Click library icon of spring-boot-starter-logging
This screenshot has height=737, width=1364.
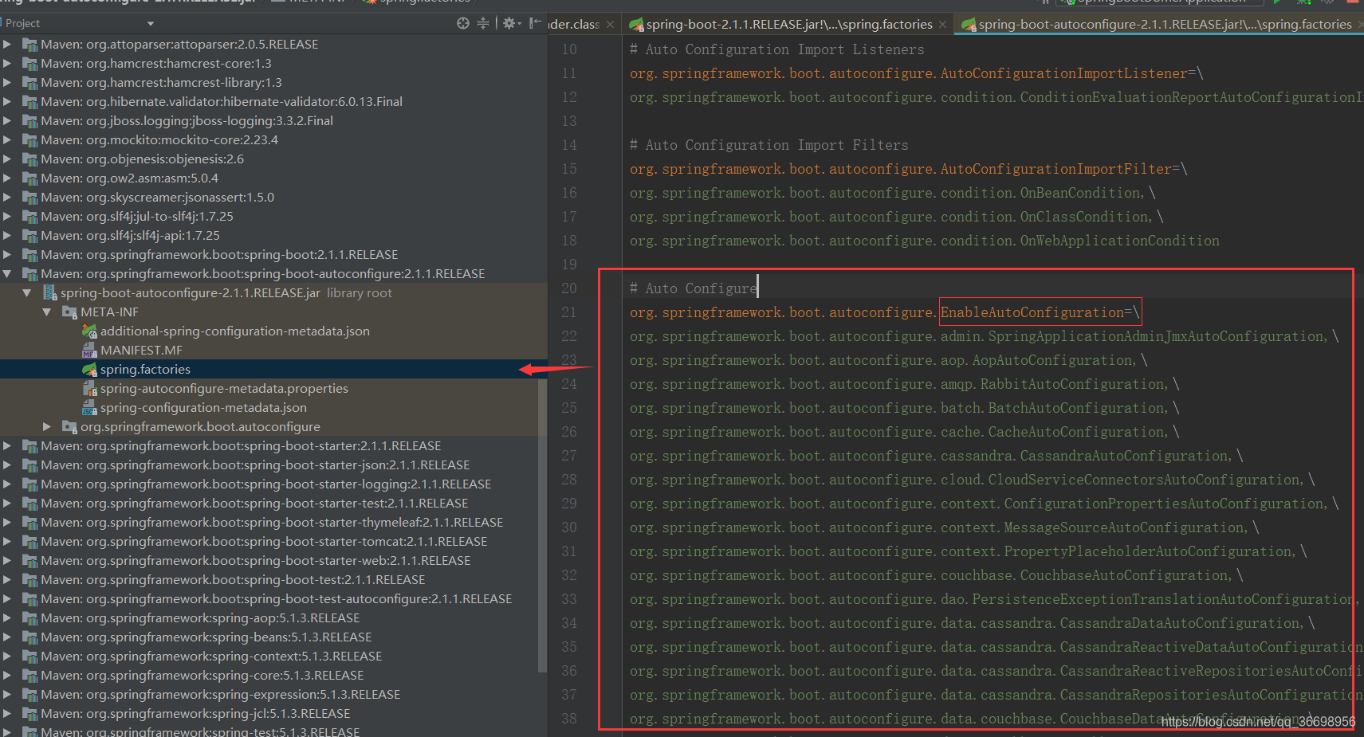point(30,484)
